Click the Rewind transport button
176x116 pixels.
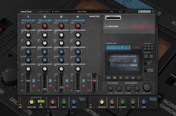(127, 78)
